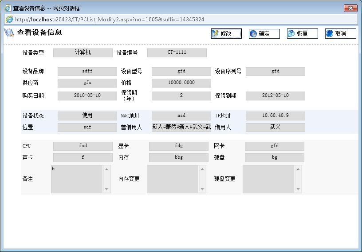The image size is (362, 252).
Task: Click the 声卡 field with f
Action: (83, 158)
